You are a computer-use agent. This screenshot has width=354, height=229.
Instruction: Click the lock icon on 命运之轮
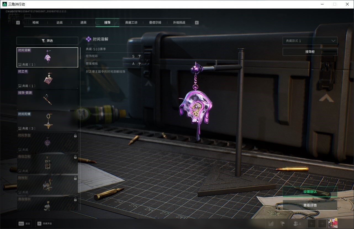(75, 157)
